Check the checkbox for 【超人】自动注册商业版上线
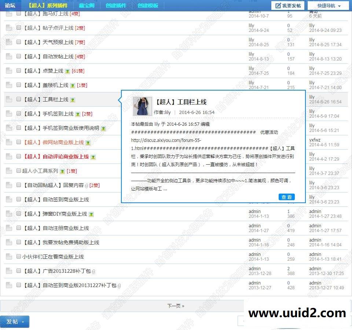The width and height of the screenshot is (352, 330). pyautogui.click(x=18, y=228)
